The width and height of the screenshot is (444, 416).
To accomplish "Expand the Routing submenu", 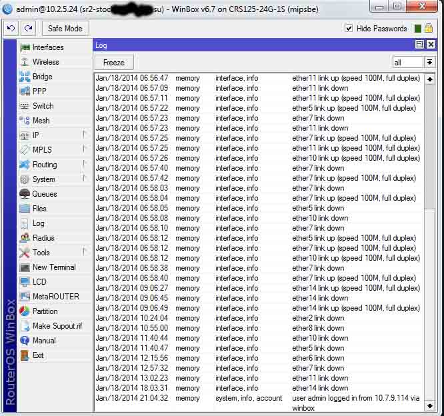I will coord(84,165).
